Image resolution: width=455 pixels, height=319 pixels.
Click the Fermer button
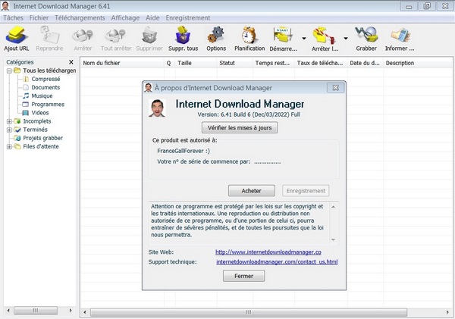[x=243, y=276]
